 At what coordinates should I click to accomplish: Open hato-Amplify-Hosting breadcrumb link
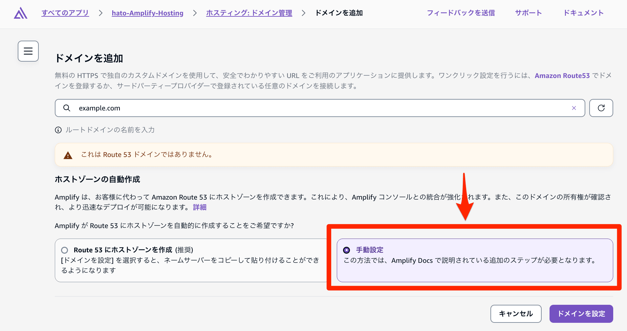pyautogui.click(x=147, y=13)
